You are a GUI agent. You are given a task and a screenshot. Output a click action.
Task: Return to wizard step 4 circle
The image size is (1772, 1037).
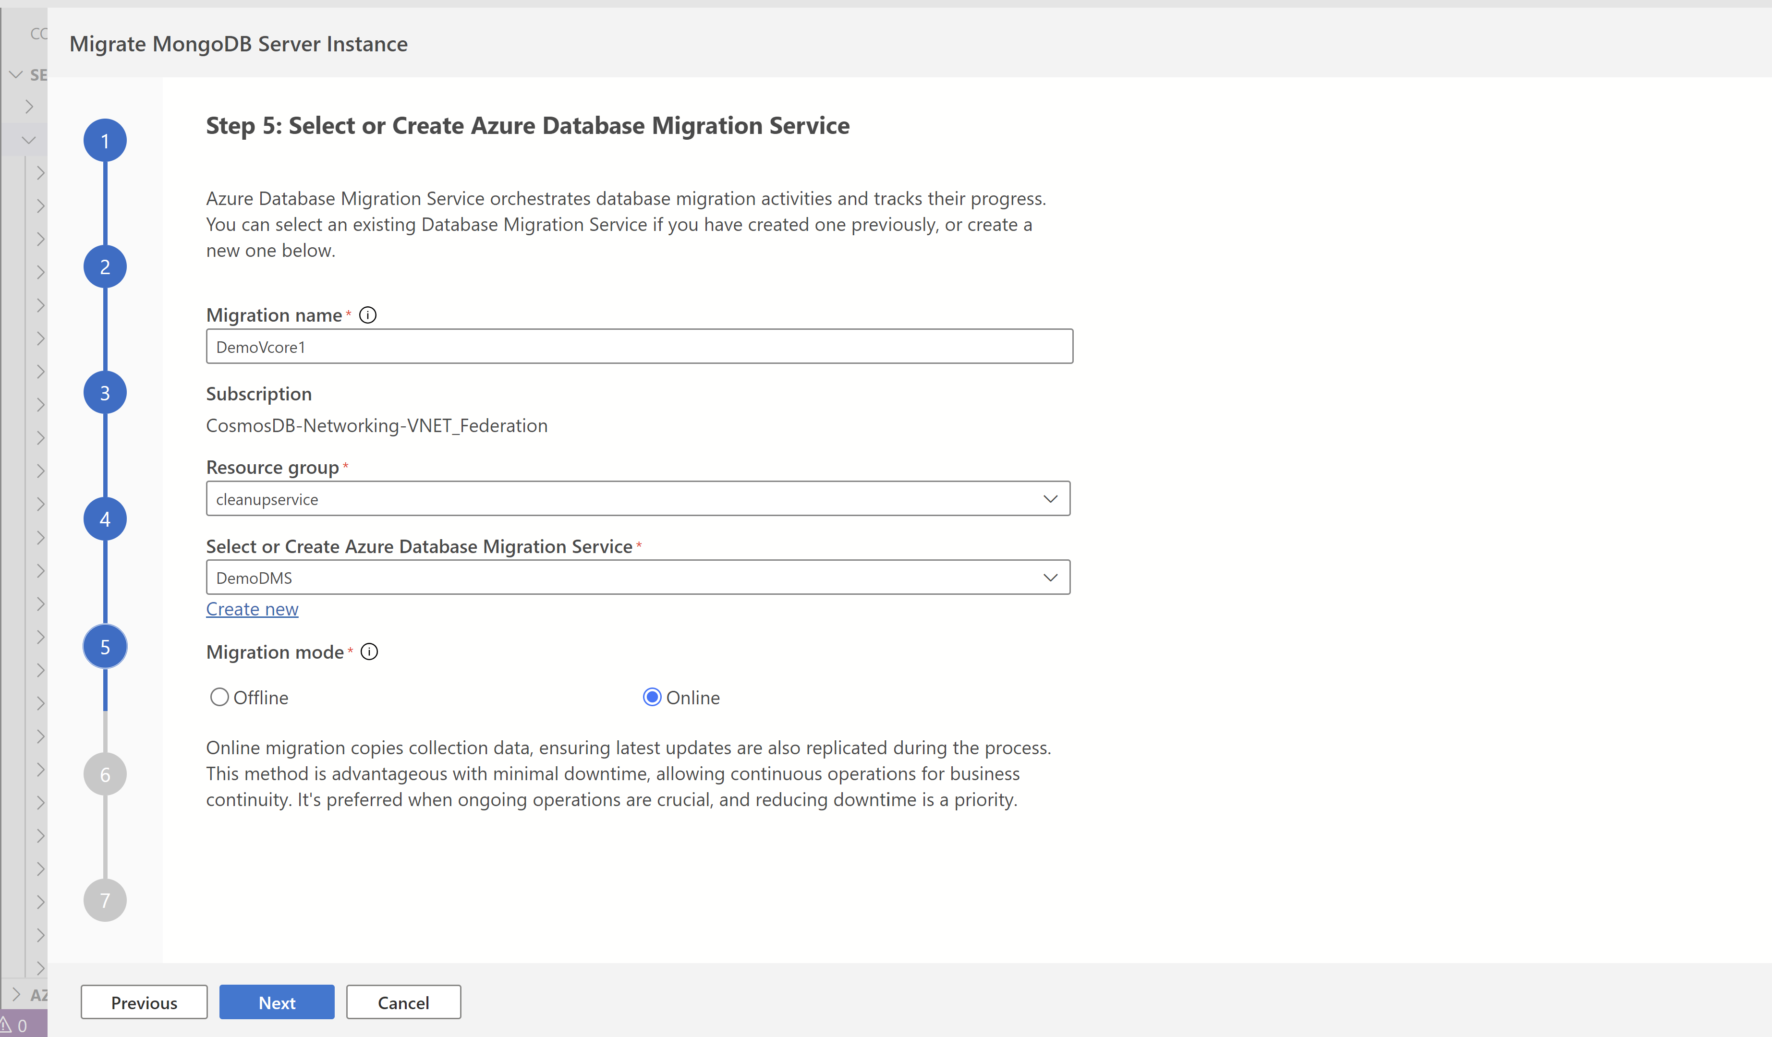point(105,519)
